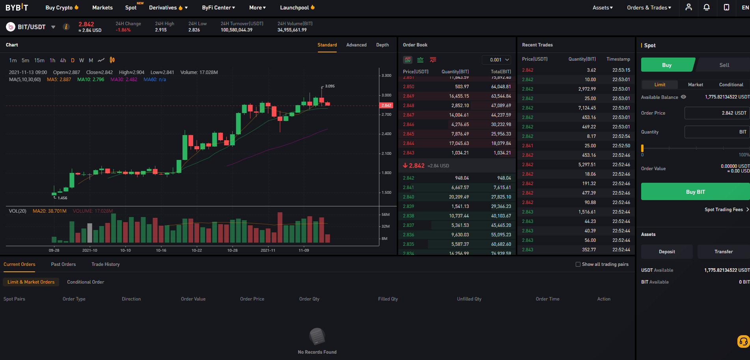Image resolution: width=750 pixels, height=360 pixels.
Task: Go to the Markets page
Action: [x=103, y=7]
